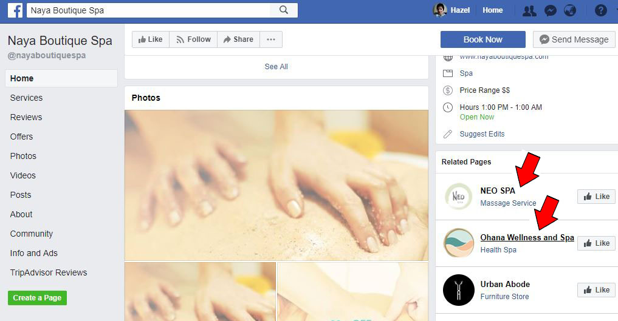Click the Send Message button

point(574,39)
